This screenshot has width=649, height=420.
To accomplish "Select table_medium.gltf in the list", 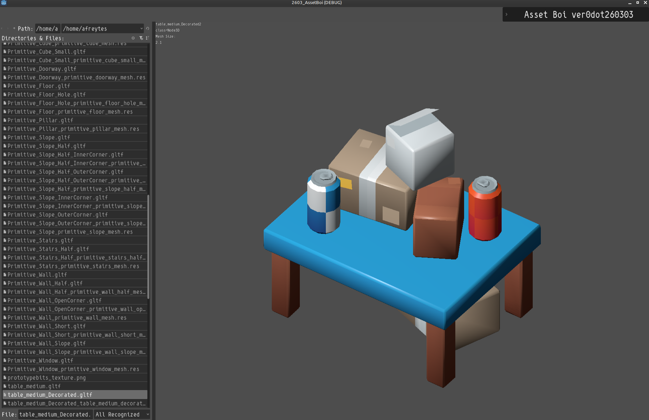I will pos(34,386).
